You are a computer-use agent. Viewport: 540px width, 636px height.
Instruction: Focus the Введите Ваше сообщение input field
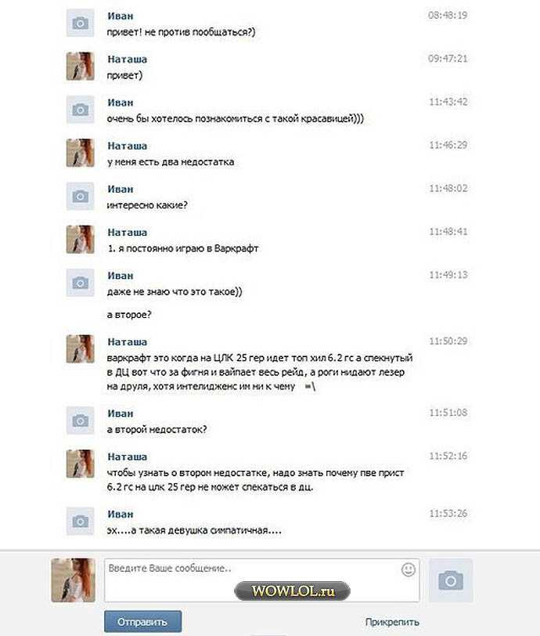262,580
